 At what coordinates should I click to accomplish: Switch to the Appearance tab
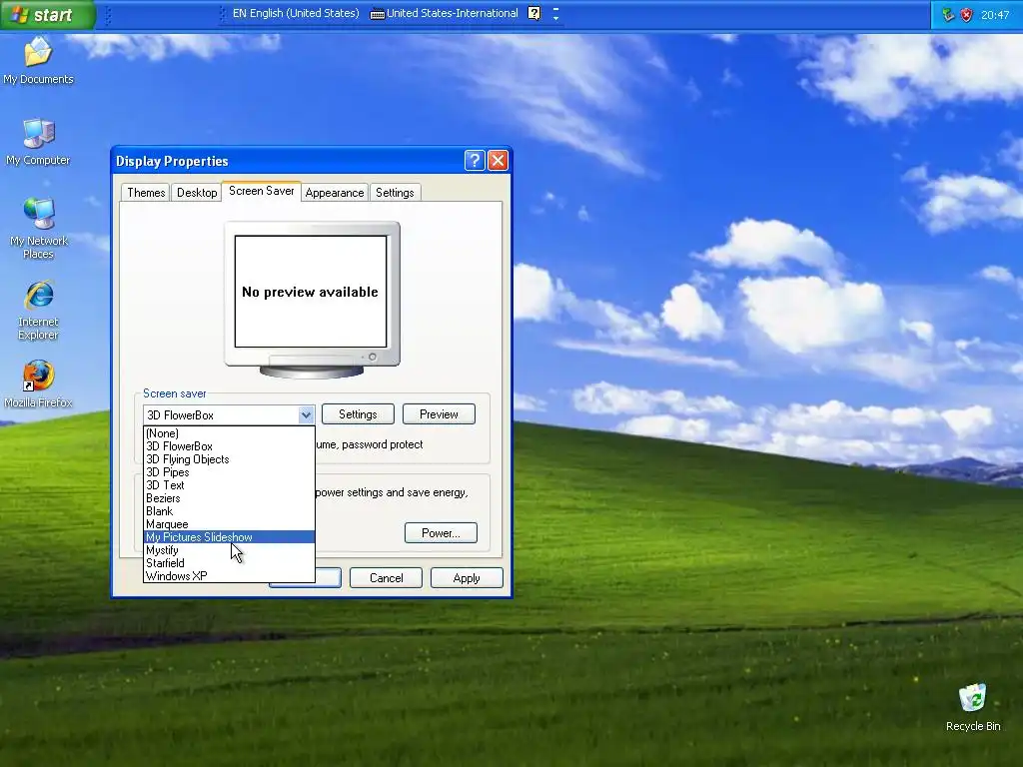coord(334,193)
